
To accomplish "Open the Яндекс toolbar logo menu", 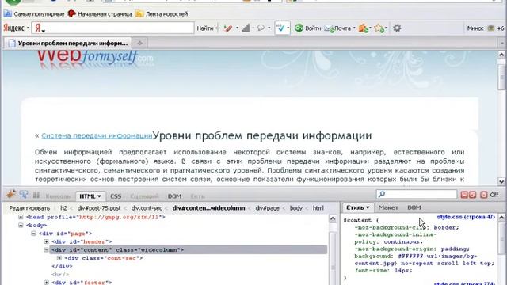I will [16, 28].
